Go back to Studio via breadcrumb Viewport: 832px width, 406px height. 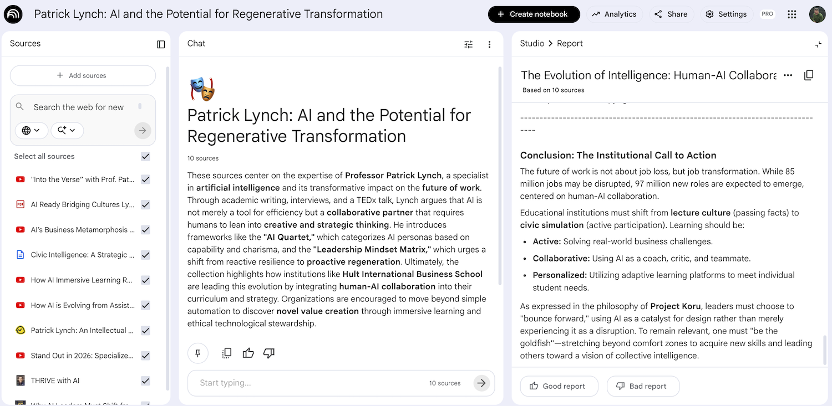[532, 44]
